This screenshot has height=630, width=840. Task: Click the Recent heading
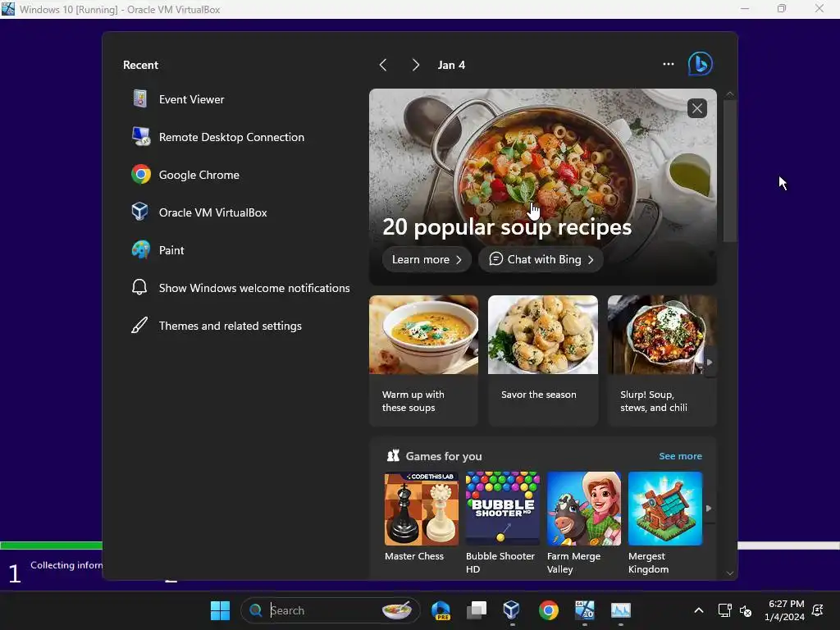click(140, 65)
